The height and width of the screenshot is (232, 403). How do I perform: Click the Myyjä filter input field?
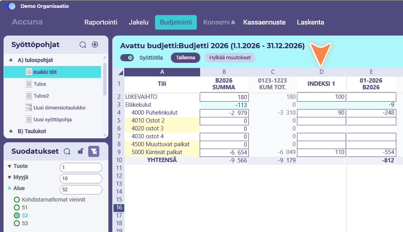pyautogui.click(x=81, y=179)
